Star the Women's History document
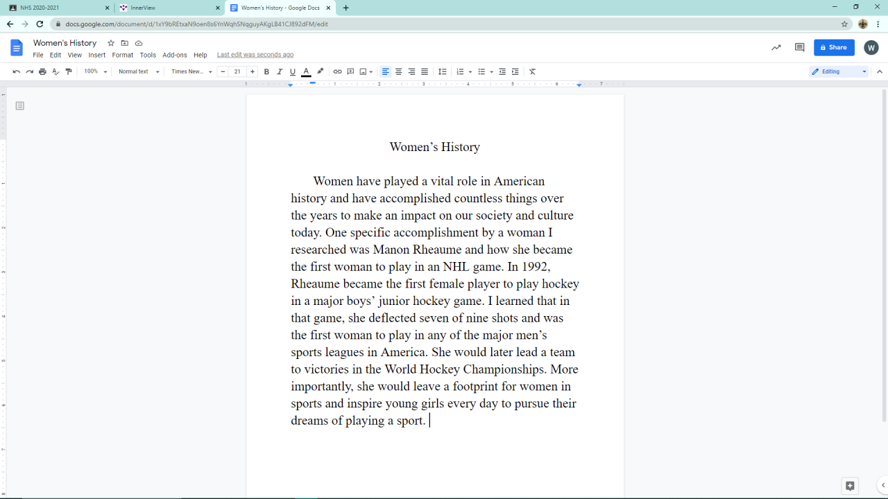 tap(111, 43)
